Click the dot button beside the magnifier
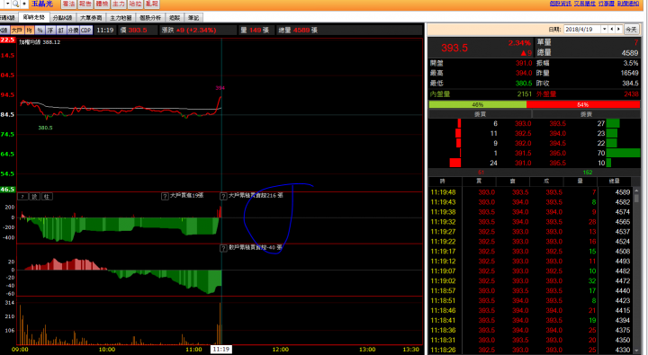648x355 pixels. point(24,4)
